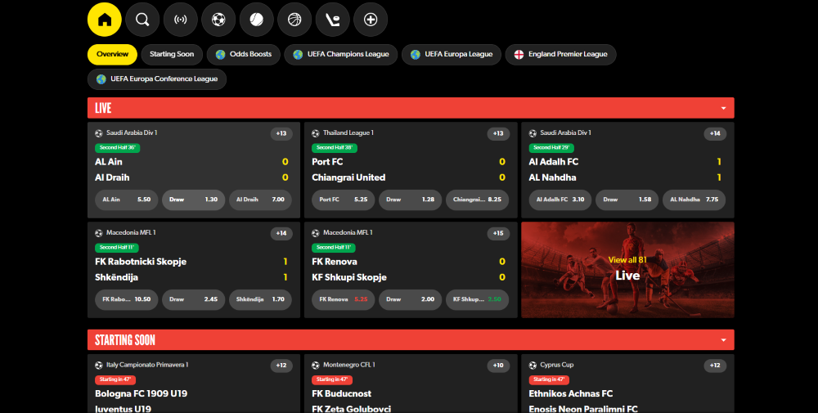Click soccer icon beside Italy Campionato Primavera 1
The image size is (818, 413).
pos(99,366)
